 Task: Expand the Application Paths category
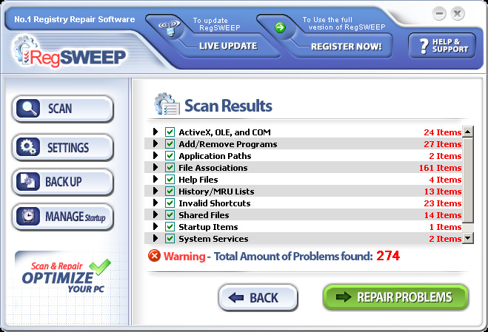click(156, 155)
